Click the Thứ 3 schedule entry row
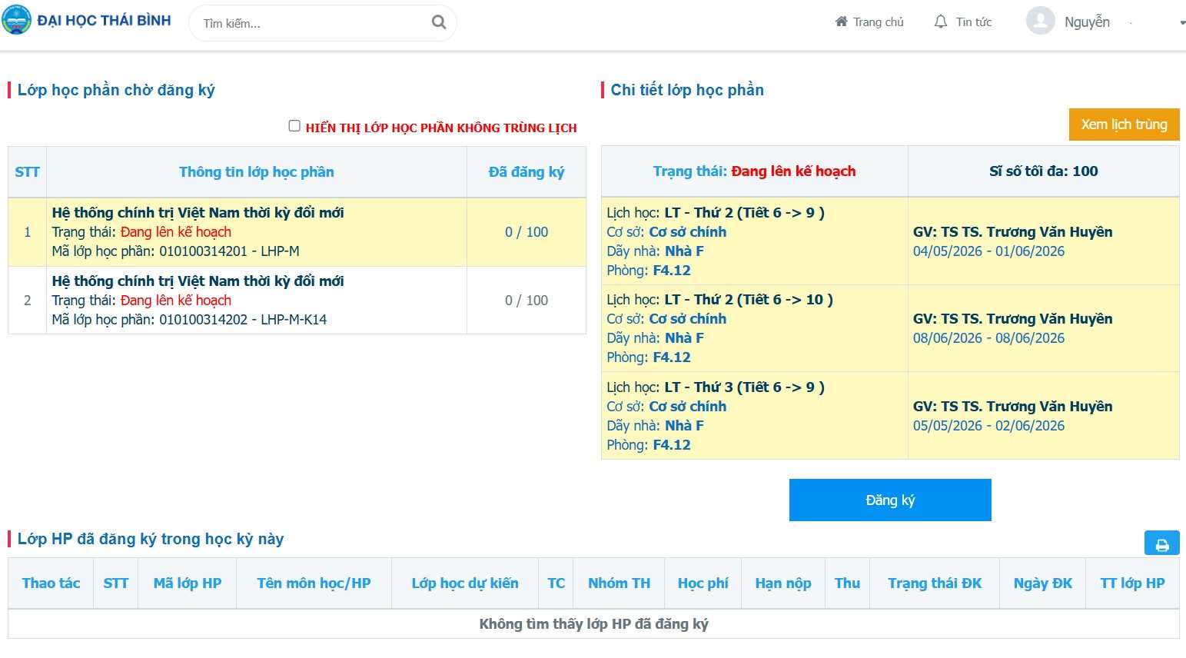 tap(753, 416)
